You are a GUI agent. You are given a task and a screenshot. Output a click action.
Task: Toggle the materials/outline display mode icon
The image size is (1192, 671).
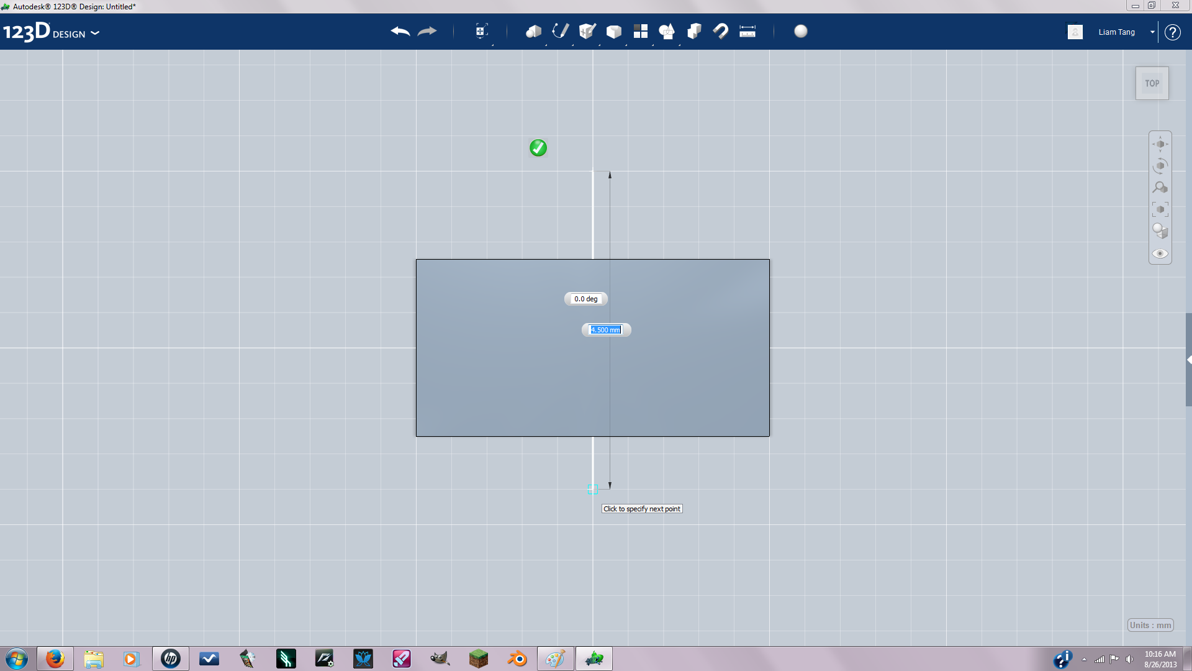point(1160,231)
